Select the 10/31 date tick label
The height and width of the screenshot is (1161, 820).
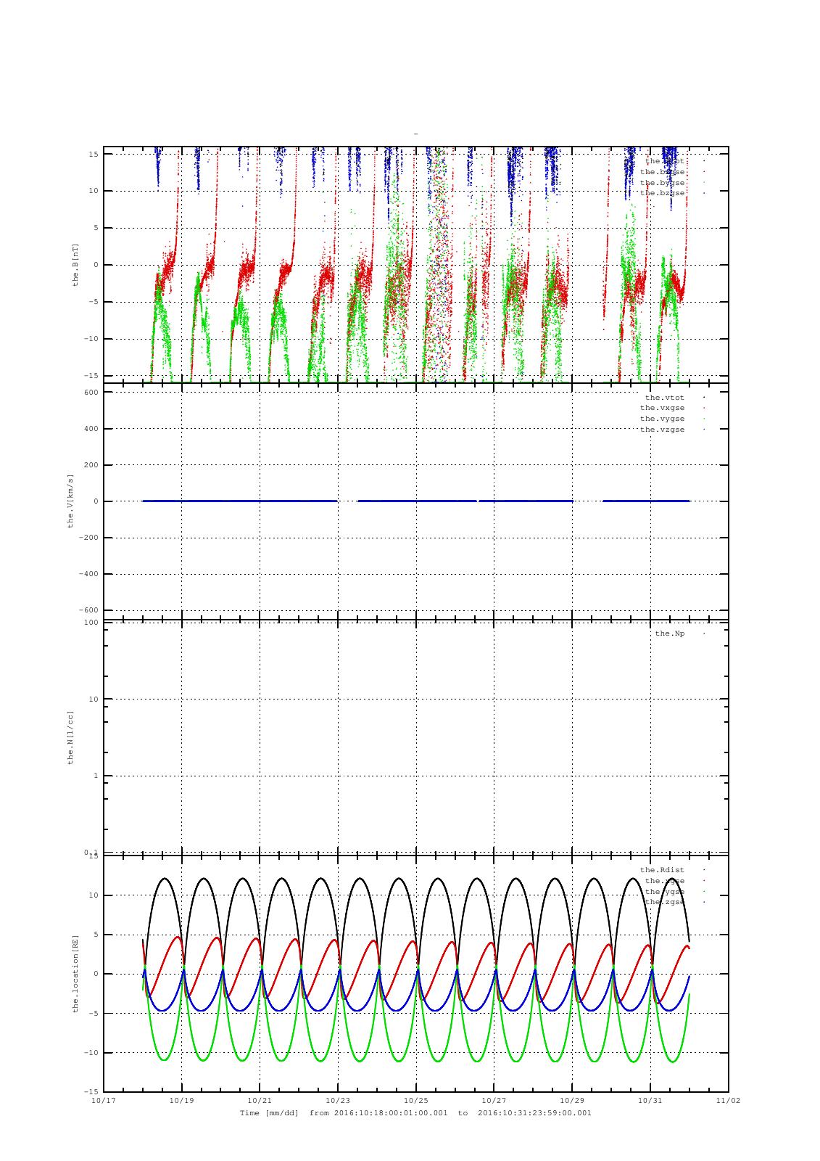(x=650, y=1100)
